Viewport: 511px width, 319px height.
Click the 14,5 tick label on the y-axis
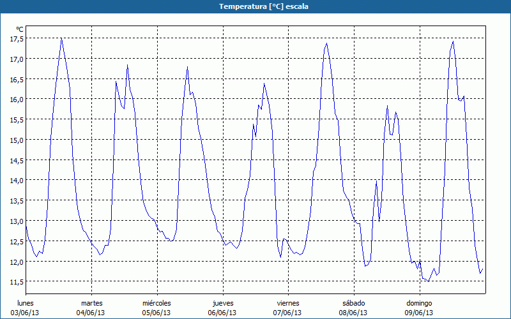click(16, 159)
